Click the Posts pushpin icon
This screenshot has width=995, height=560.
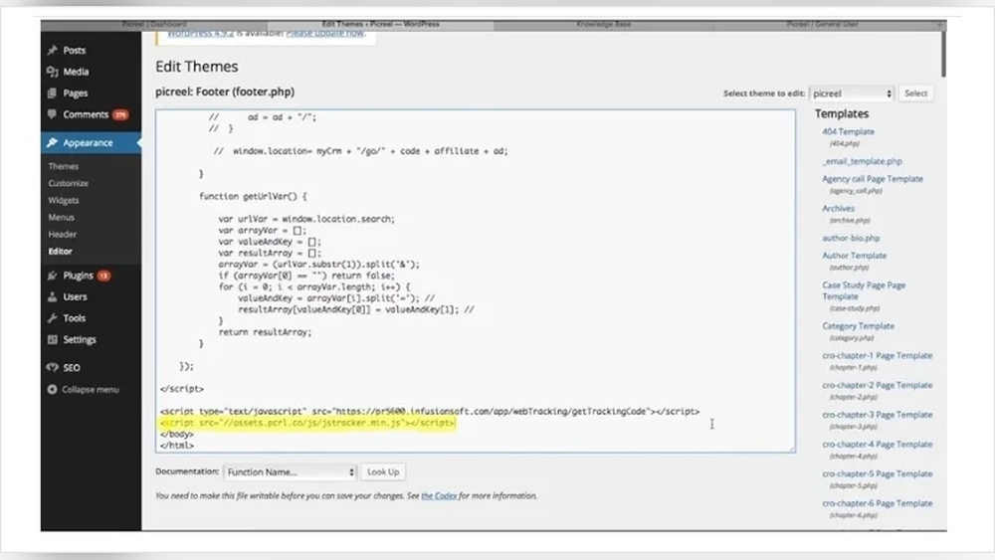[x=52, y=50]
